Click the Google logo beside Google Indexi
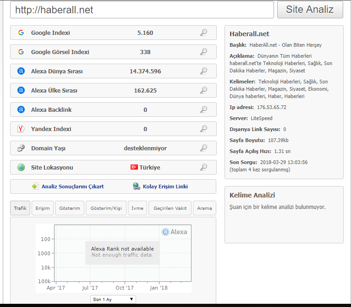The width and height of the screenshot is (351, 307). [21, 33]
